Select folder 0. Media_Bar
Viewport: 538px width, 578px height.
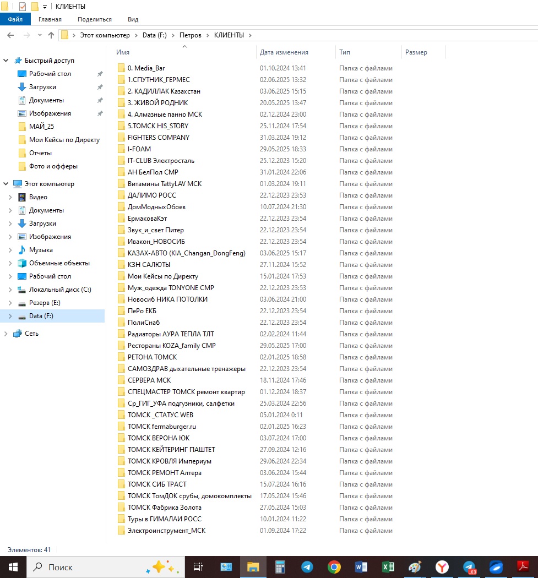146,68
